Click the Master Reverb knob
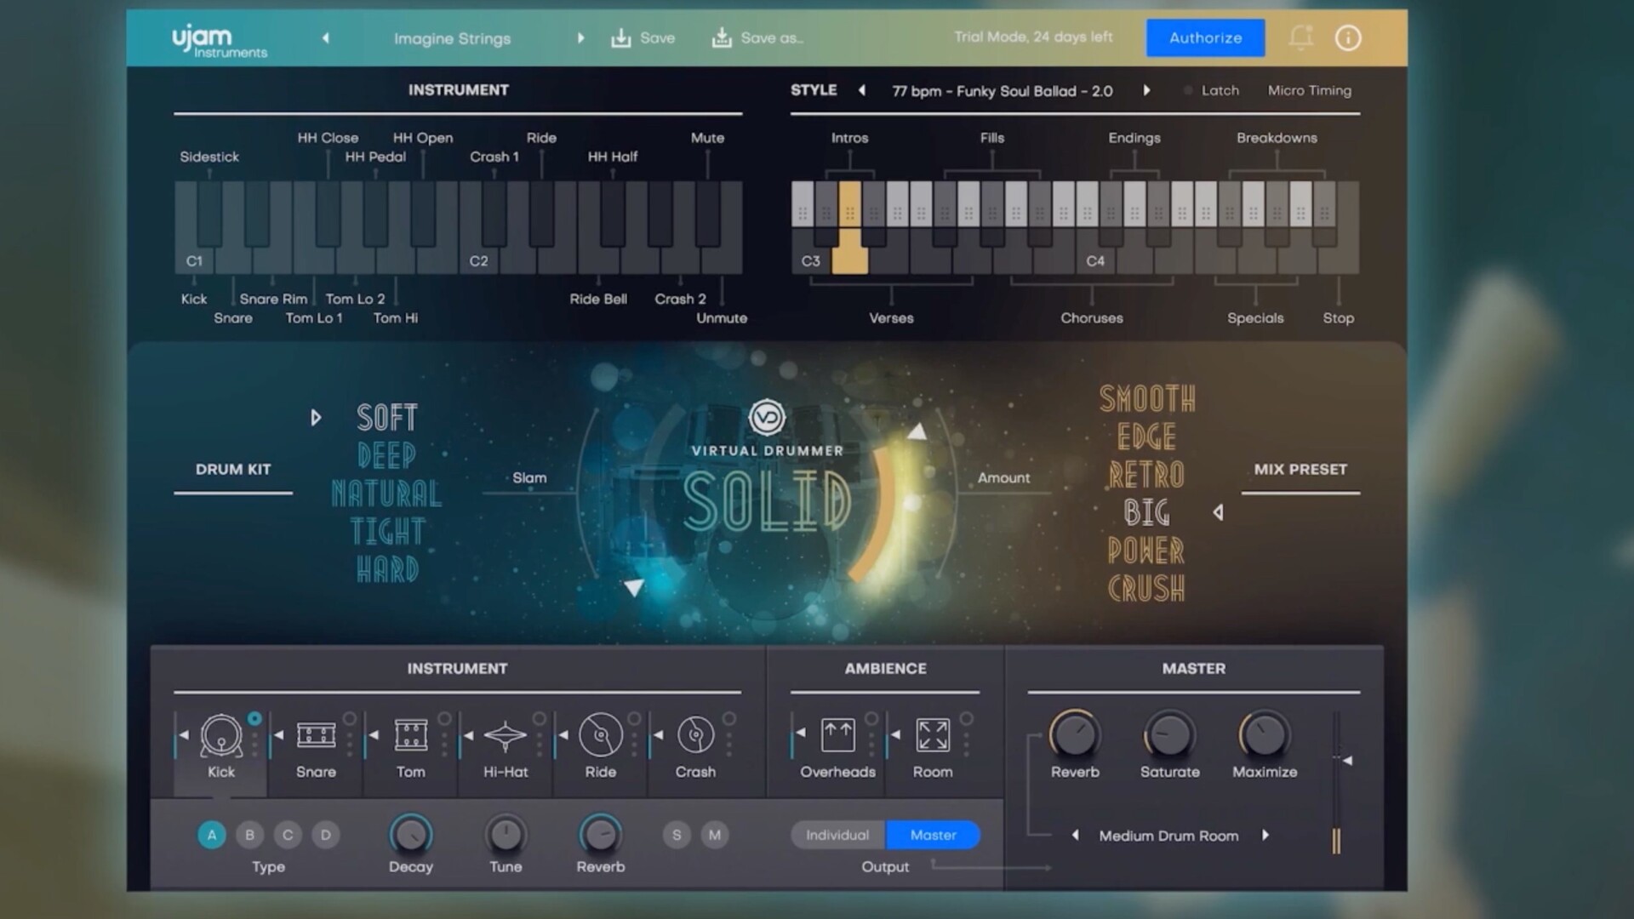The width and height of the screenshot is (1634, 919). [x=1075, y=734]
